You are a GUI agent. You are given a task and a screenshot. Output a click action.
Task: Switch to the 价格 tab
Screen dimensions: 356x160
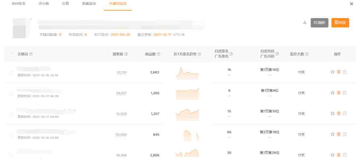coord(65,4)
